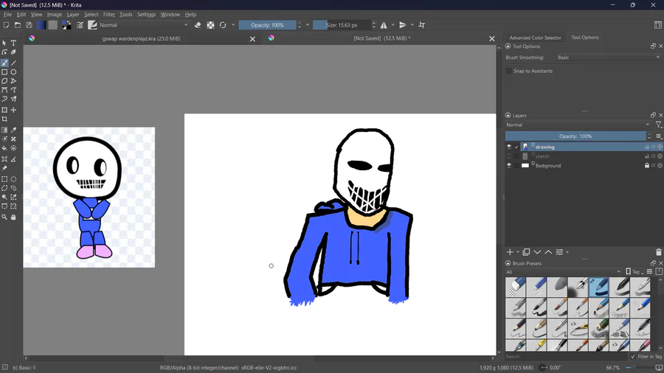The width and height of the screenshot is (664, 373).
Task: Open the Edit Brush Settings icon
Action: point(80,25)
